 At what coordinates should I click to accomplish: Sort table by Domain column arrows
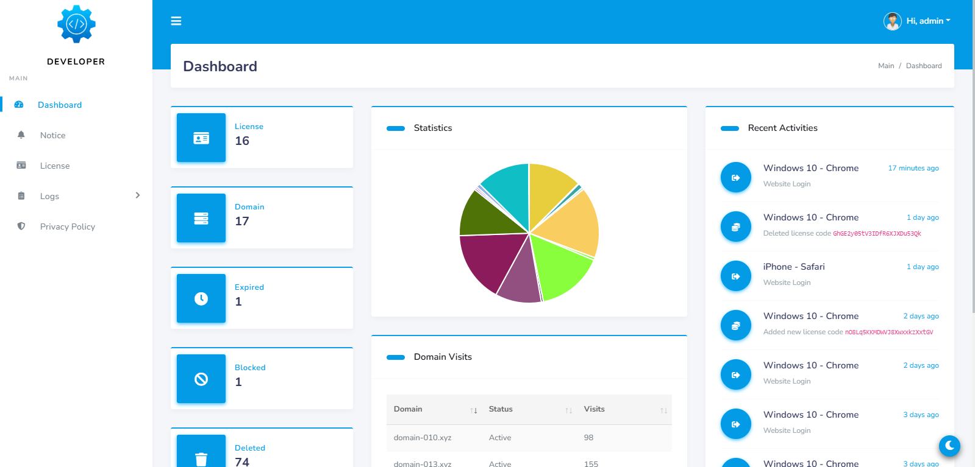pos(474,410)
